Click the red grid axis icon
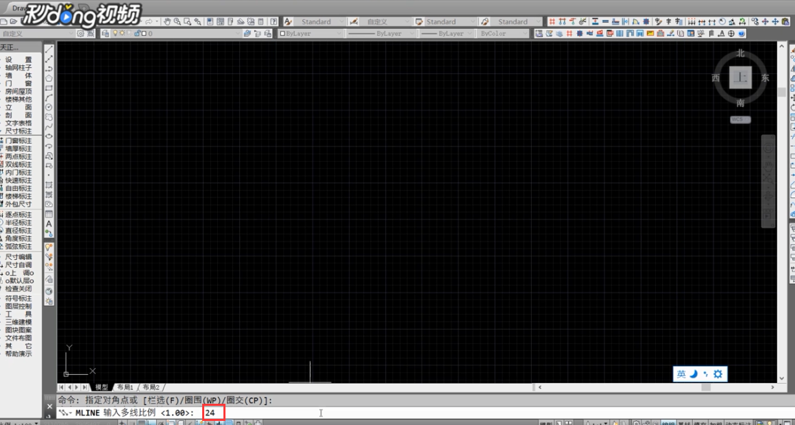Image resolution: width=795 pixels, height=425 pixels. [x=552, y=22]
